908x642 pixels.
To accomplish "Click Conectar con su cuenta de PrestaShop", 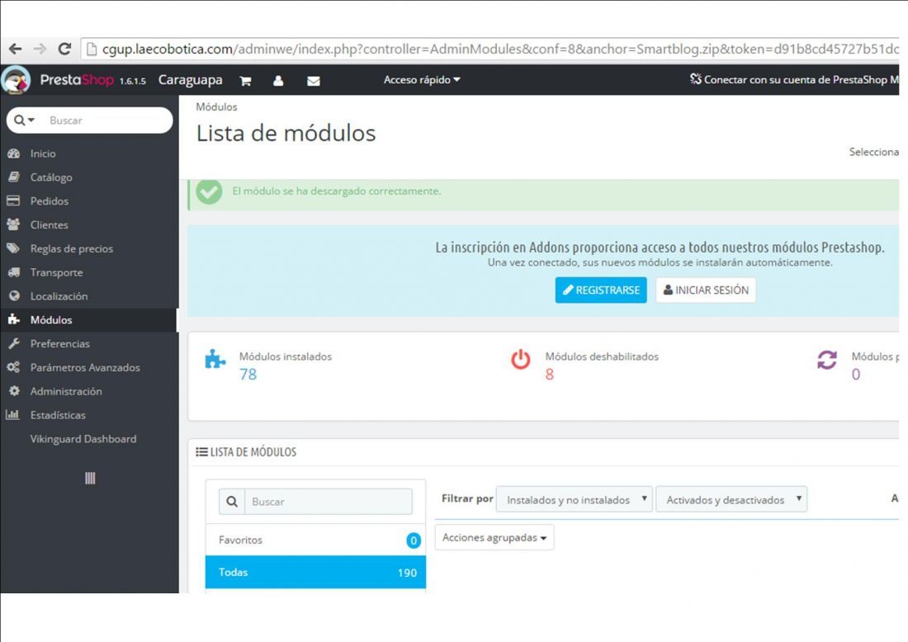I will point(794,80).
